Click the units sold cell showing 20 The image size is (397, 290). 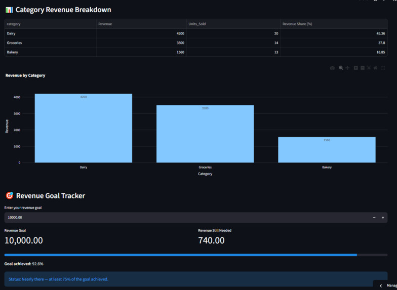(233, 33)
